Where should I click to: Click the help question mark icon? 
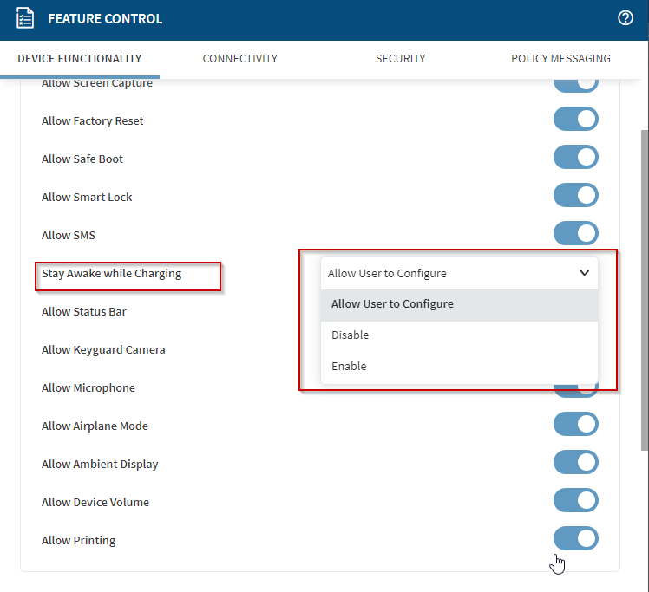click(626, 18)
